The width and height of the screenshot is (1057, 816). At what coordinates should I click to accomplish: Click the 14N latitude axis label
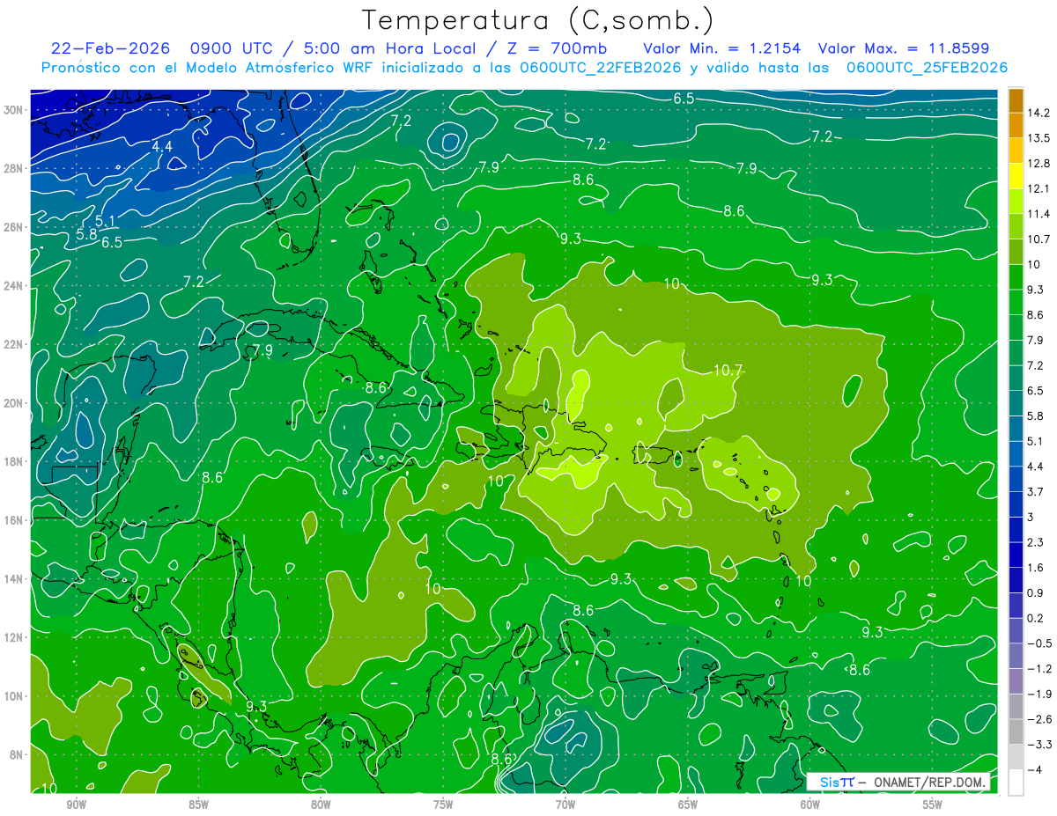pos(15,579)
